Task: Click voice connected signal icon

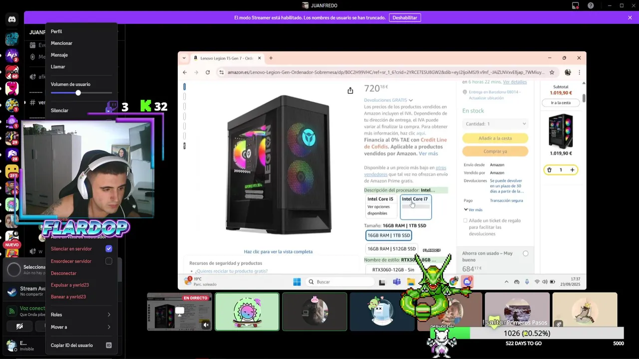Action: pyautogui.click(x=12, y=311)
